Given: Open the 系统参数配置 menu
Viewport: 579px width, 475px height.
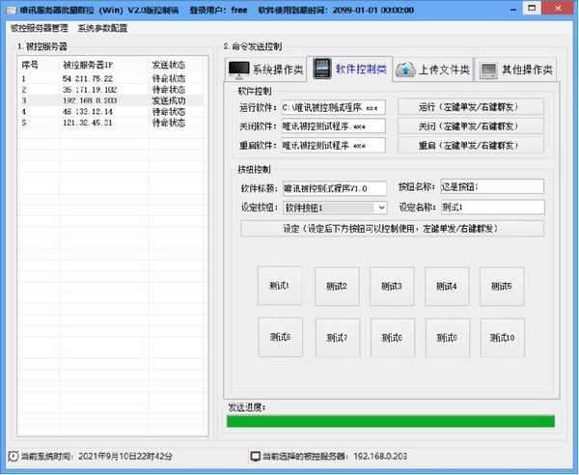Looking at the screenshot, I should pos(102,28).
